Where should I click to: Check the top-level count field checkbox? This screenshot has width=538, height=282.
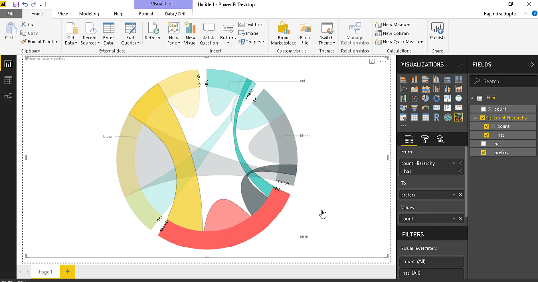click(483, 109)
